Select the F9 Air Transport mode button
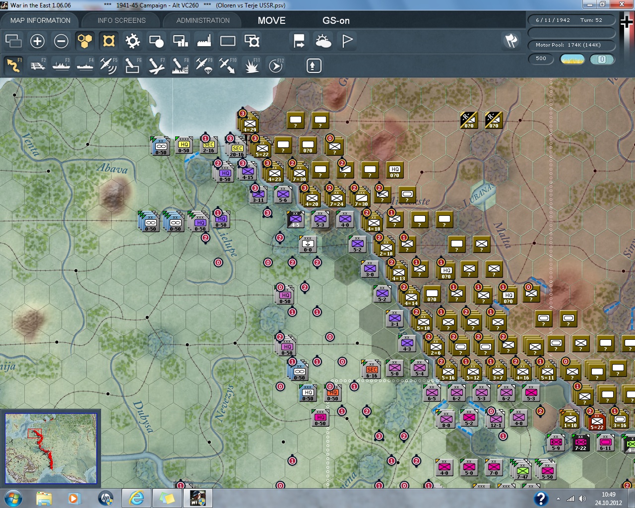Screen dimensions: 635x508 click(x=204, y=65)
